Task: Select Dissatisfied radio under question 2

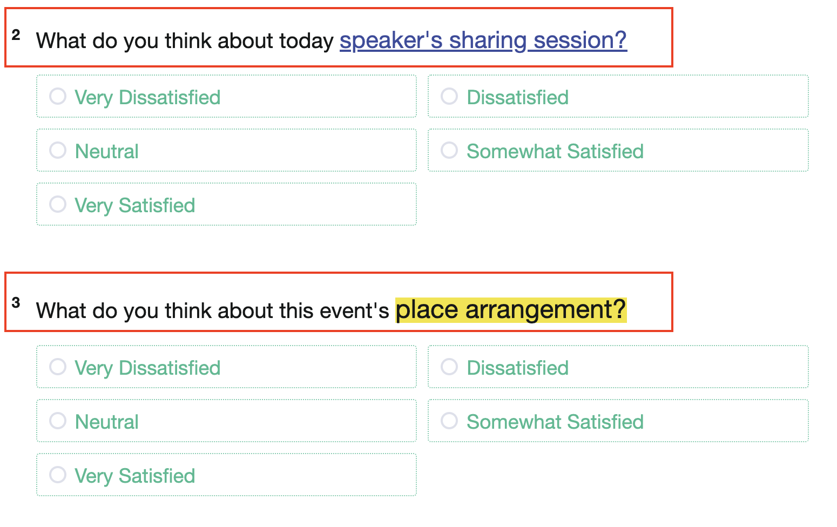Action: (x=449, y=97)
